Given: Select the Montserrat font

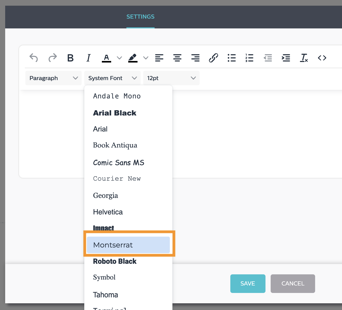Looking at the screenshot, I should tap(128, 245).
